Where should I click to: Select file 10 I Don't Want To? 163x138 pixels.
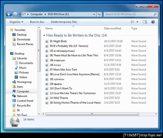coord(61,89)
